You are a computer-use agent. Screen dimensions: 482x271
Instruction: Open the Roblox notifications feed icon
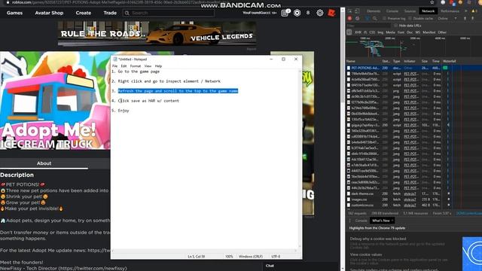[285, 13]
